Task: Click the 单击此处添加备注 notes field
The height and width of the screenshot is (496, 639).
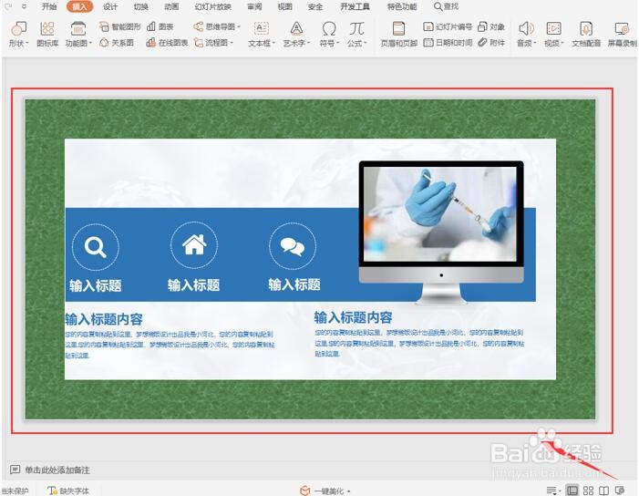Action: coord(57,470)
